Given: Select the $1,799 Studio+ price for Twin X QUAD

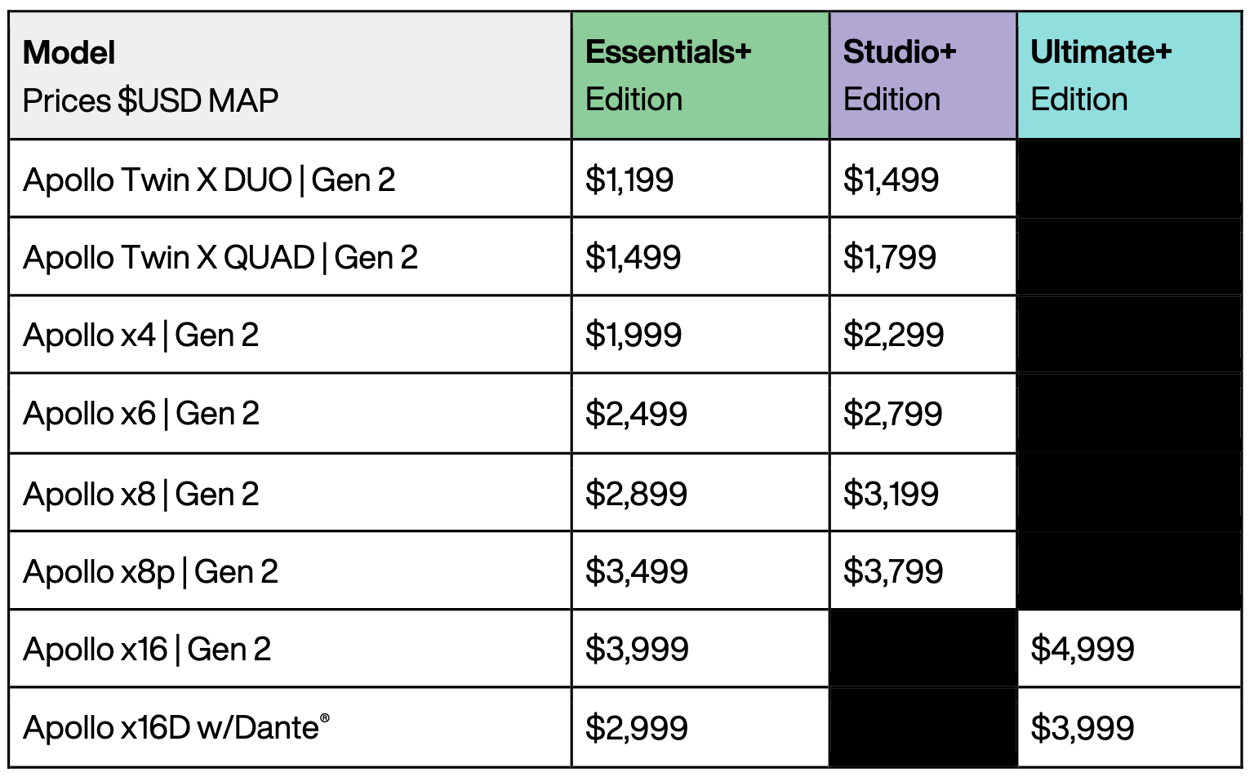Looking at the screenshot, I should pyautogui.click(x=890, y=257).
